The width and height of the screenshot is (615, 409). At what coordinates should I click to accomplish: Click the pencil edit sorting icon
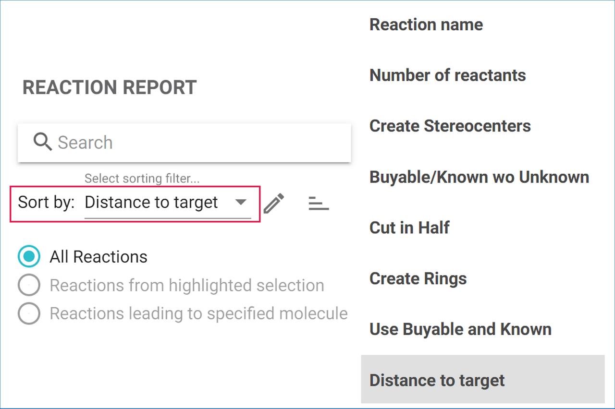click(274, 203)
